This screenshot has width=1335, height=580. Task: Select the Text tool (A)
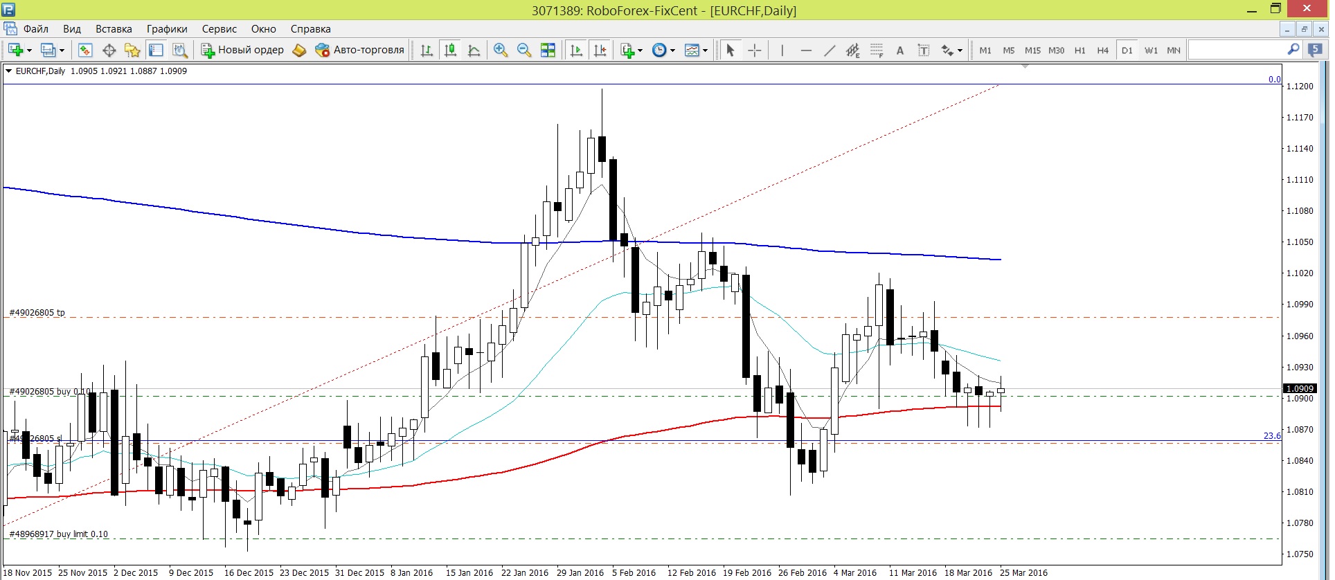(x=900, y=50)
